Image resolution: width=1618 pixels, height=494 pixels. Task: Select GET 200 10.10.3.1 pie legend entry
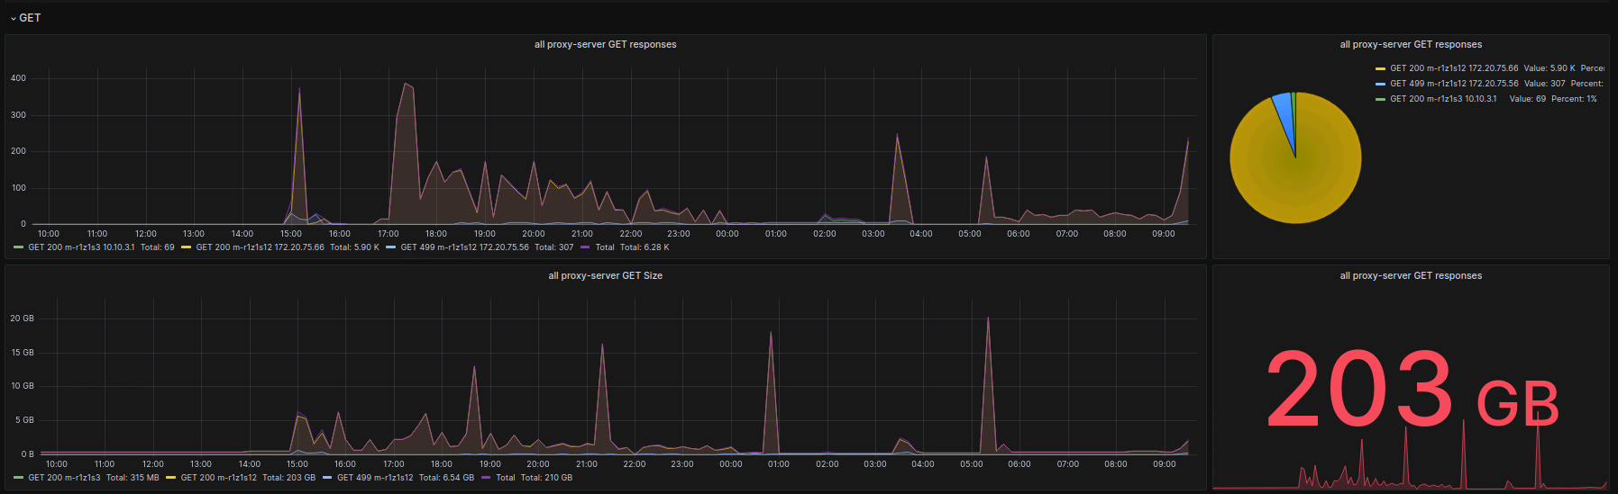1442,99
